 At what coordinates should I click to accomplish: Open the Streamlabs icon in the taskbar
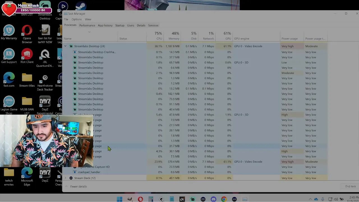click(x=193, y=199)
